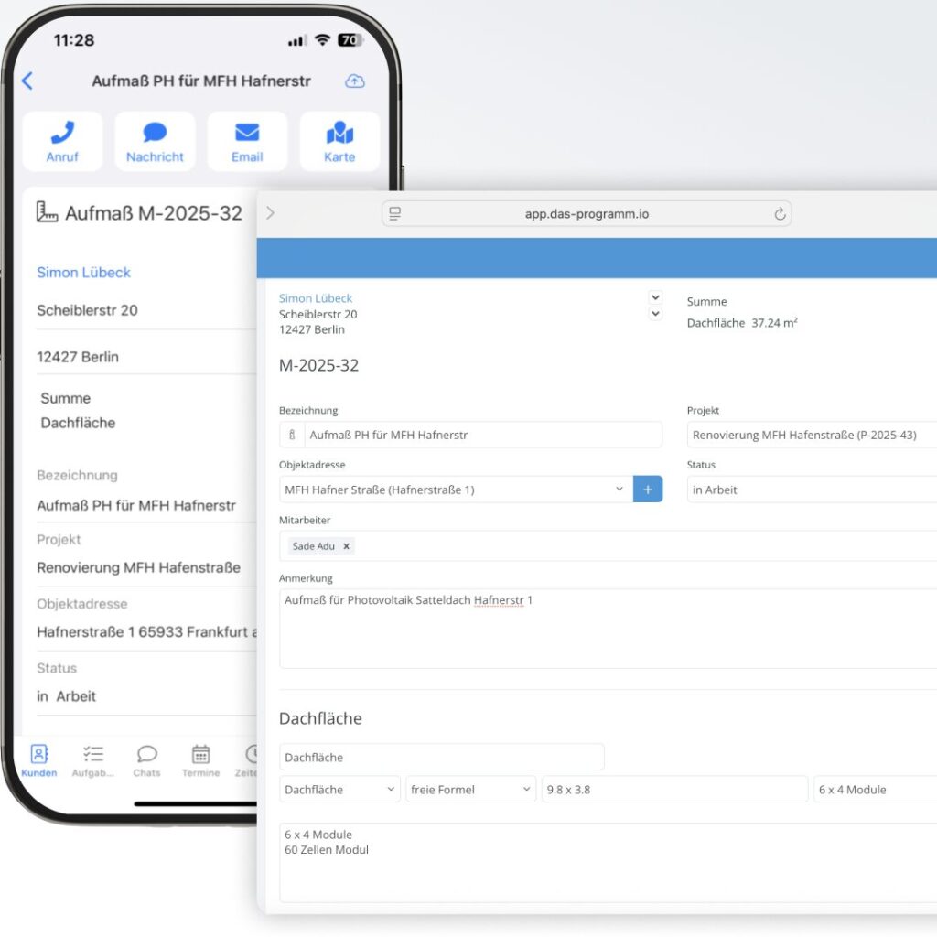Tap the blue back arrow on phone

click(27, 81)
